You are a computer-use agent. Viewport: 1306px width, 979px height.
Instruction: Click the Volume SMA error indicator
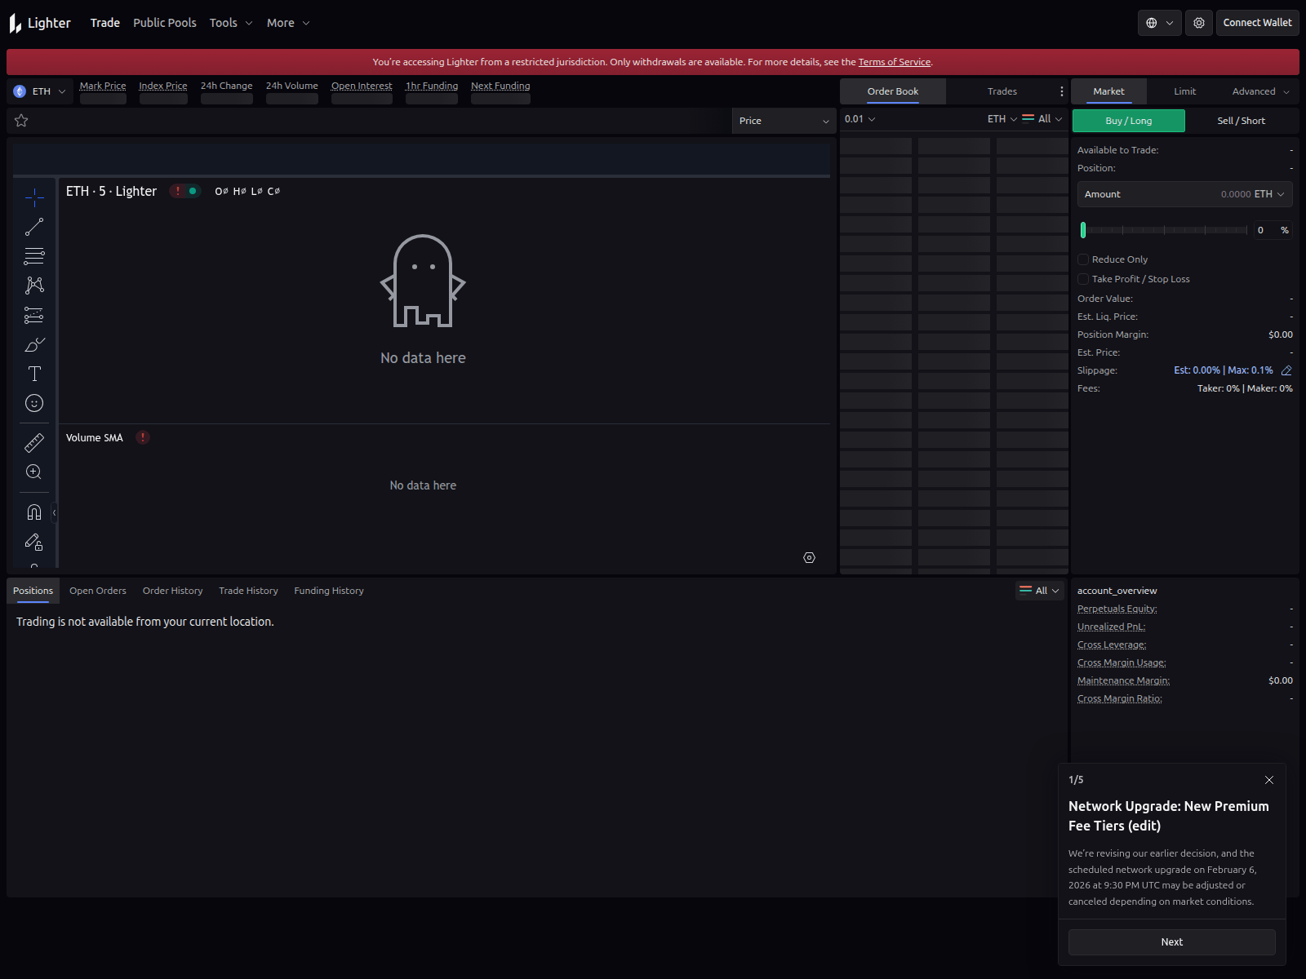click(x=143, y=437)
